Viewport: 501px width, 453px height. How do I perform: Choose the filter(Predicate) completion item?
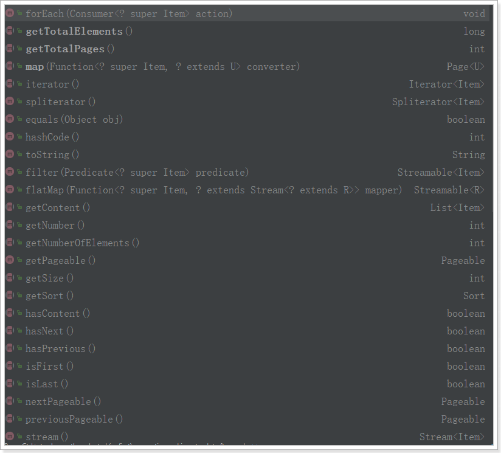[x=137, y=172]
